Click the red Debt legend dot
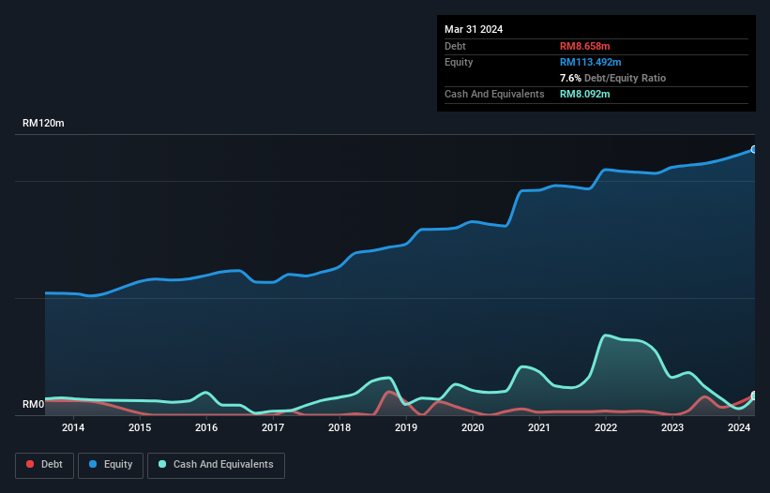Viewport: 770px width, 493px height. 31,465
